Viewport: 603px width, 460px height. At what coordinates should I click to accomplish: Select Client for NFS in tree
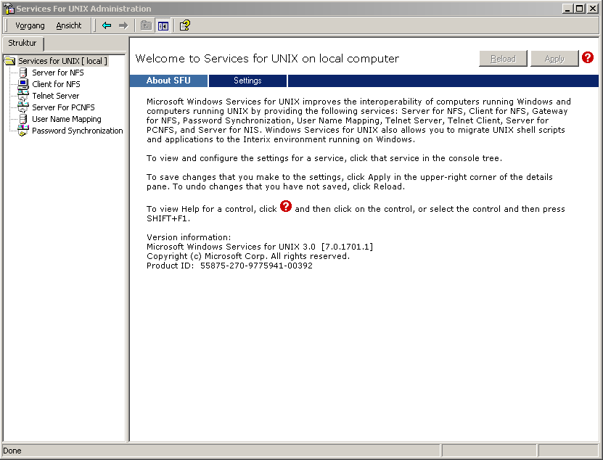tap(56, 84)
